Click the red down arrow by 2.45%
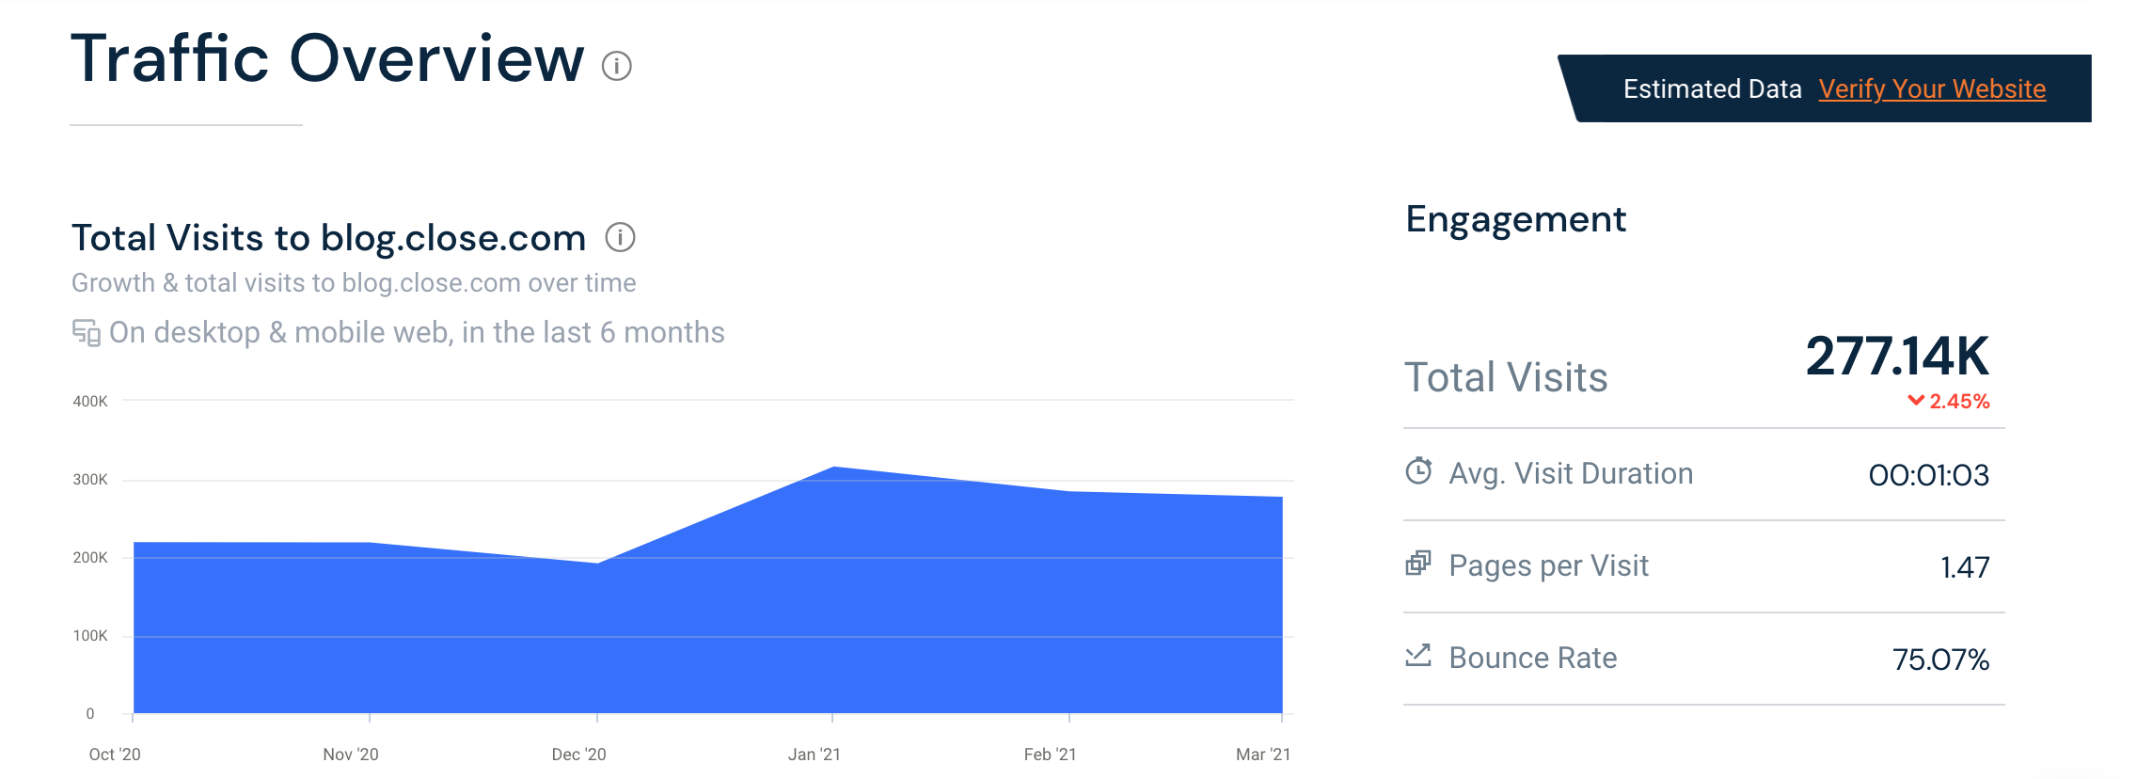 1916,401
